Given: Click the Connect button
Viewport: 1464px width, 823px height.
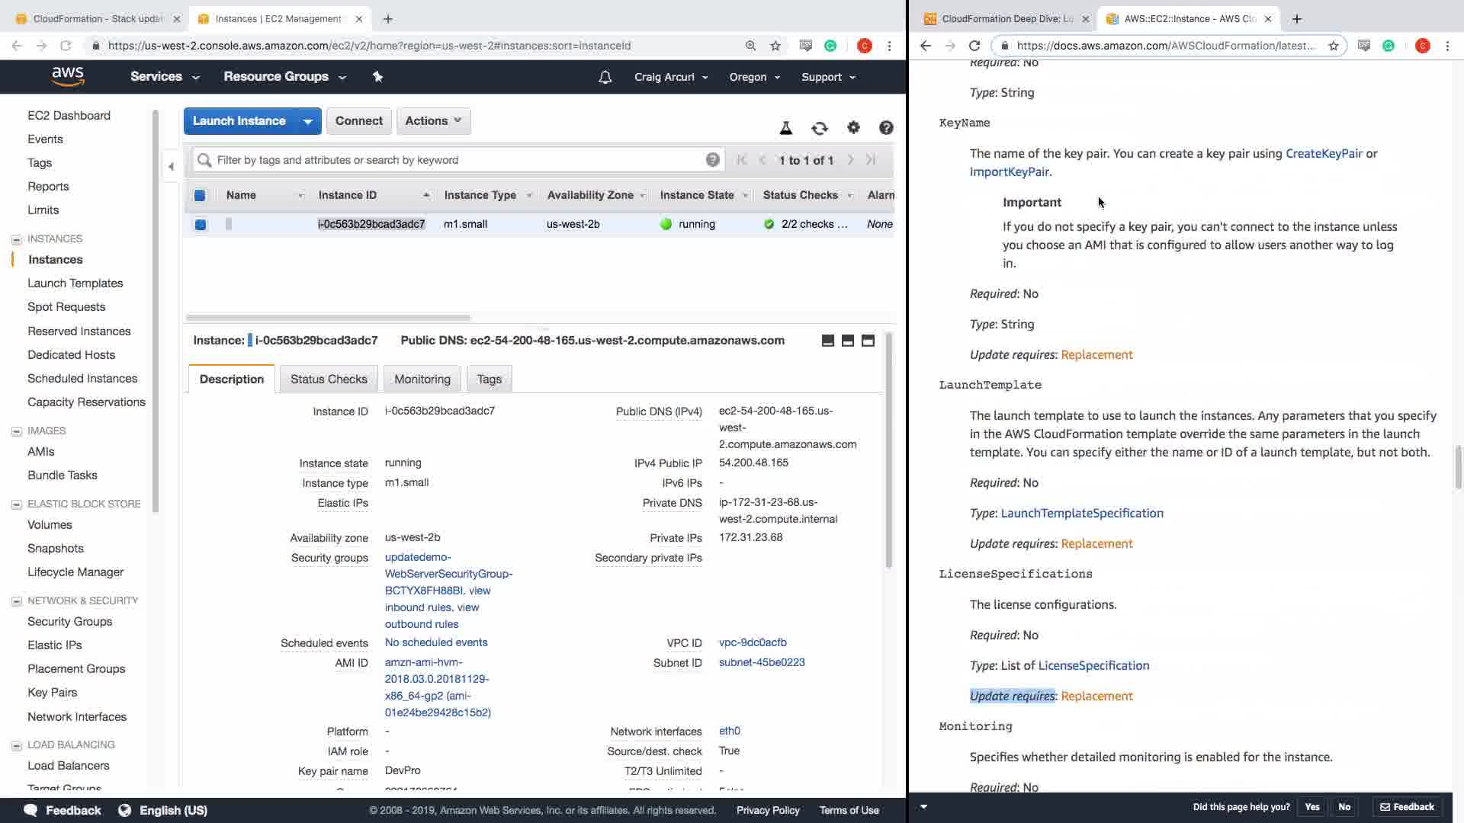Looking at the screenshot, I should point(358,121).
